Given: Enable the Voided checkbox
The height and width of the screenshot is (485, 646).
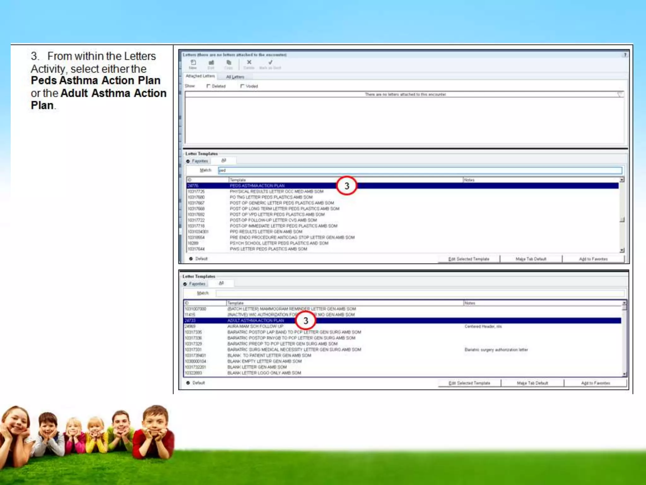Looking at the screenshot, I should (242, 86).
